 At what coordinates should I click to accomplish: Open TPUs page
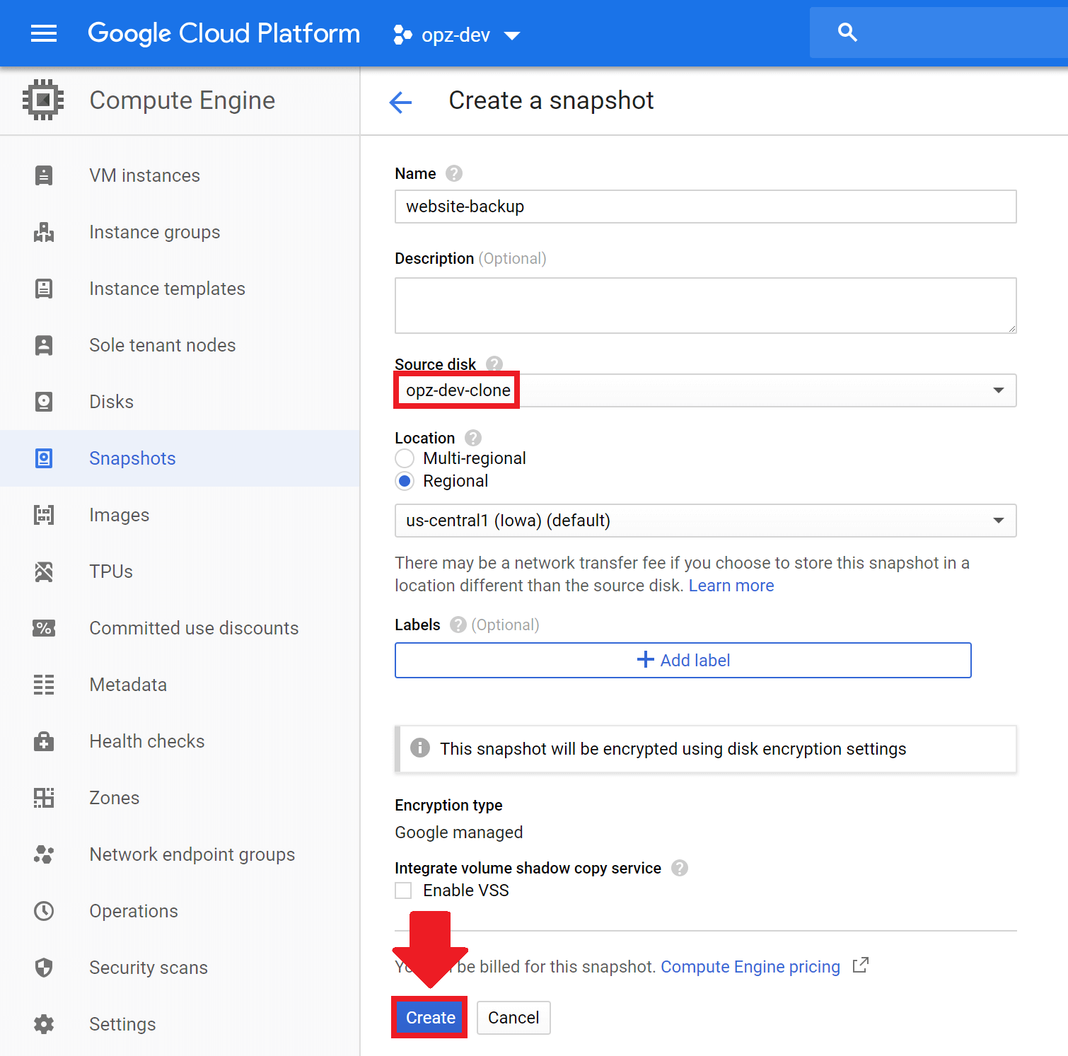coord(180,571)
